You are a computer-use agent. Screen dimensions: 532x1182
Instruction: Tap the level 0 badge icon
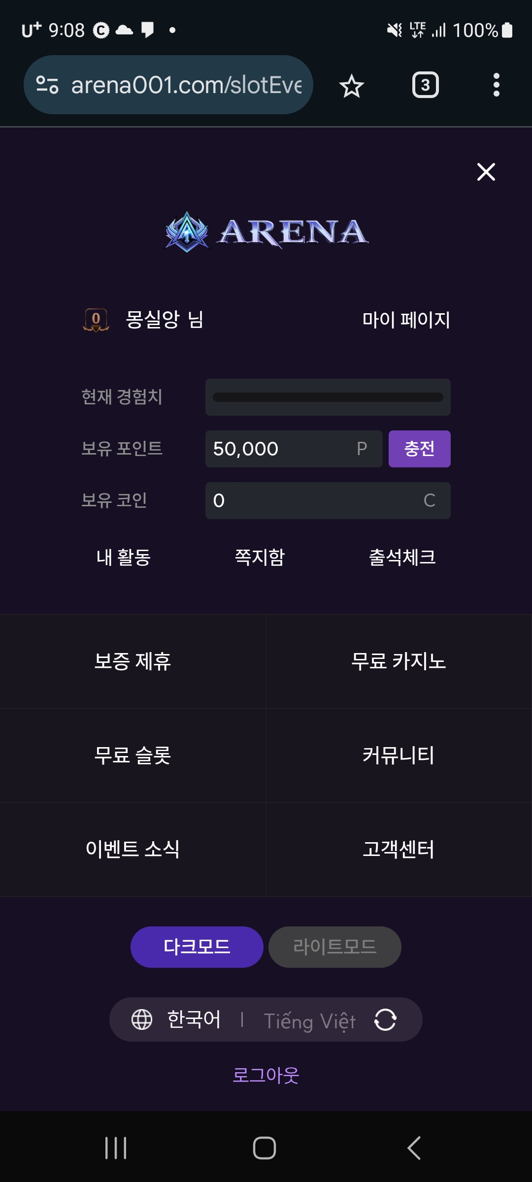click(x=96, y=320)
